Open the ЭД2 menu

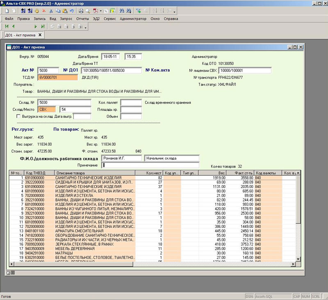(96, 18)
